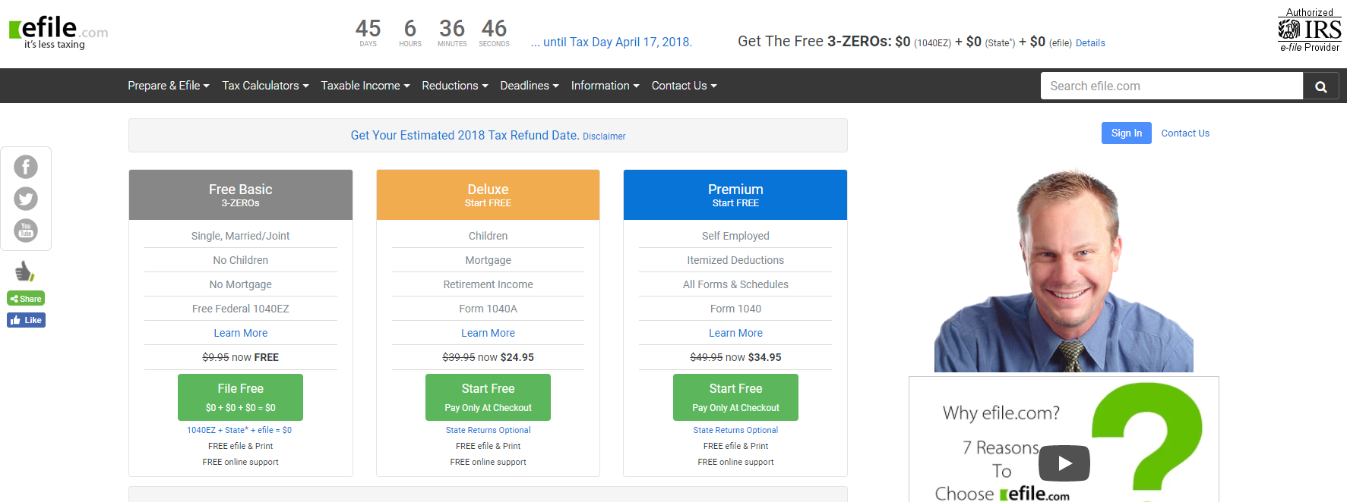Click the countdown DAYS value 45
The width and height of the screenshot is (1347, 502).
tap(368, 29)
